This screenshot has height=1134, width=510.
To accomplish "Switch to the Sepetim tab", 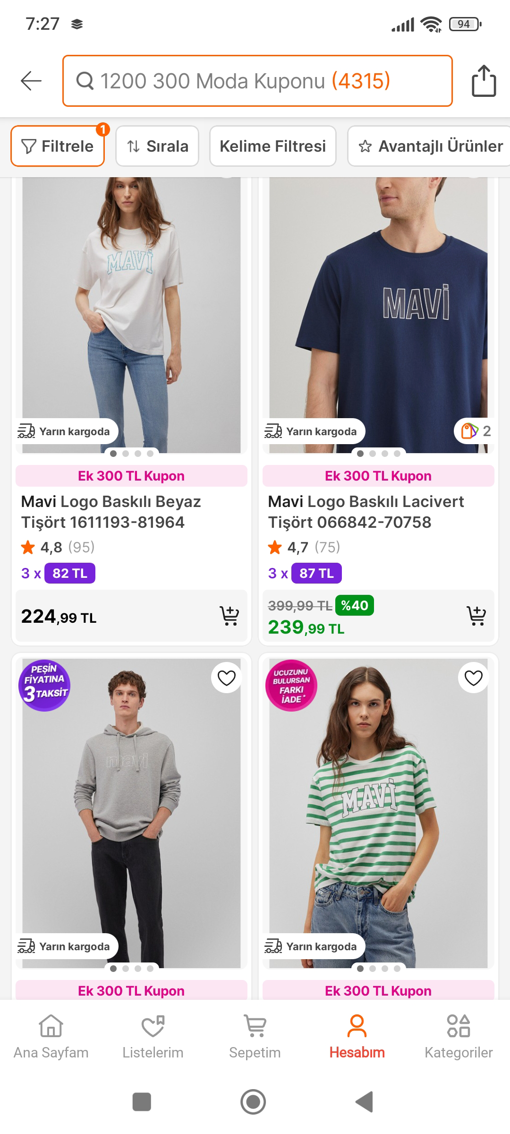I will pyautogui.click(x=255, y=1035).
